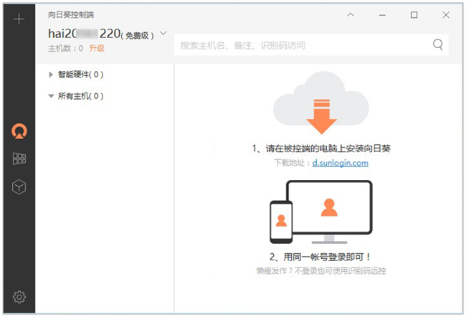The width and height of the screenshot is (466, 317).
Task: Click the plus icon to add a host
Action: pos(19,19)
